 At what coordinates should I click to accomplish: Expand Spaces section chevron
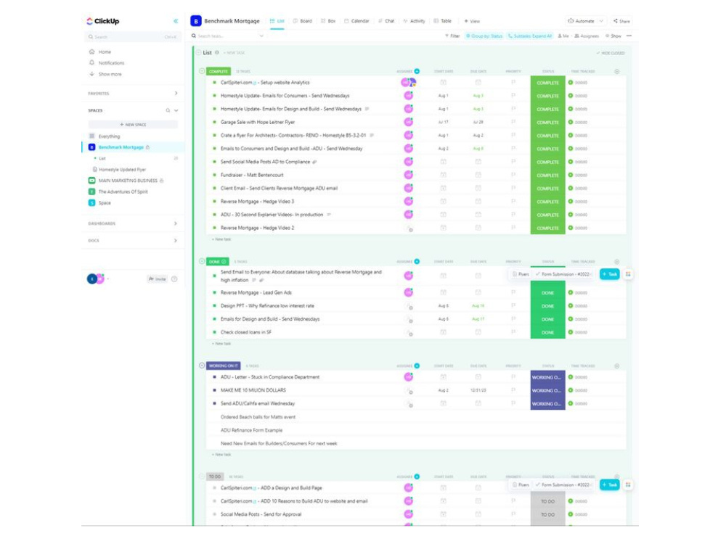(x=176, y=110)
